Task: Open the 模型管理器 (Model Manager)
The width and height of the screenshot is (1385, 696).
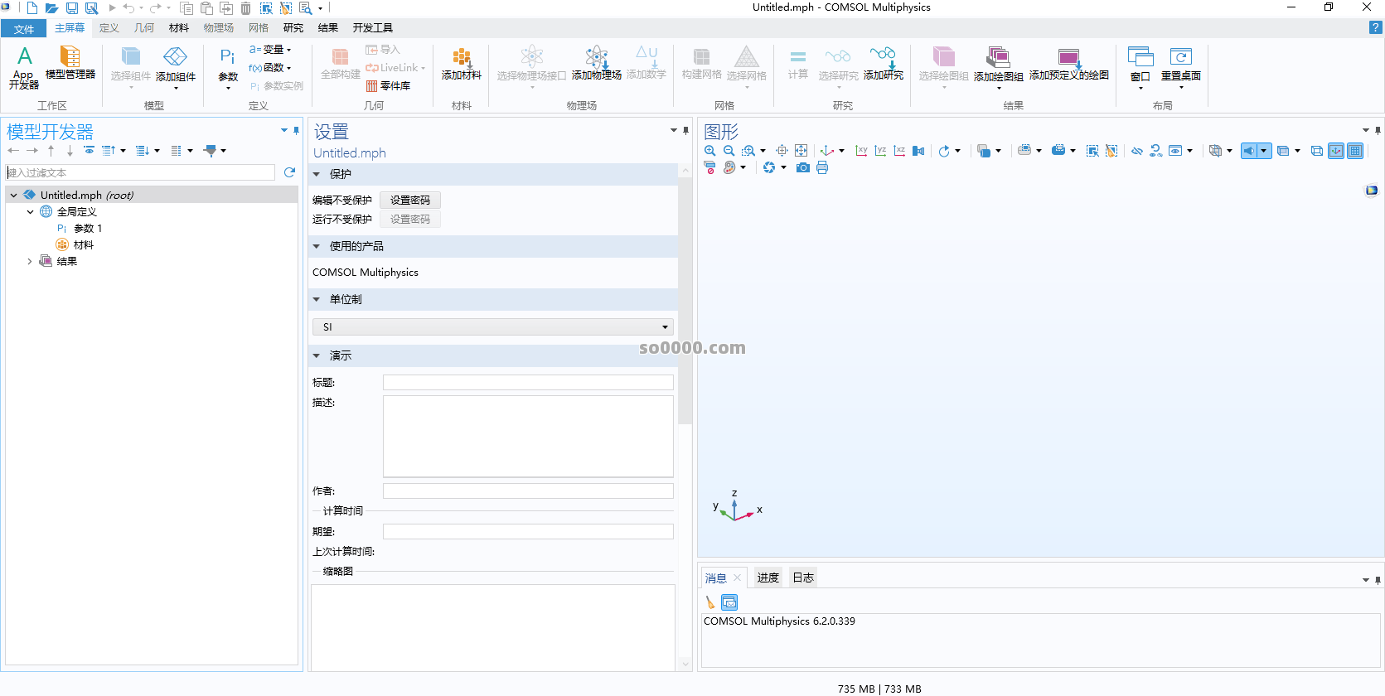Action: (x=70, y=63)
